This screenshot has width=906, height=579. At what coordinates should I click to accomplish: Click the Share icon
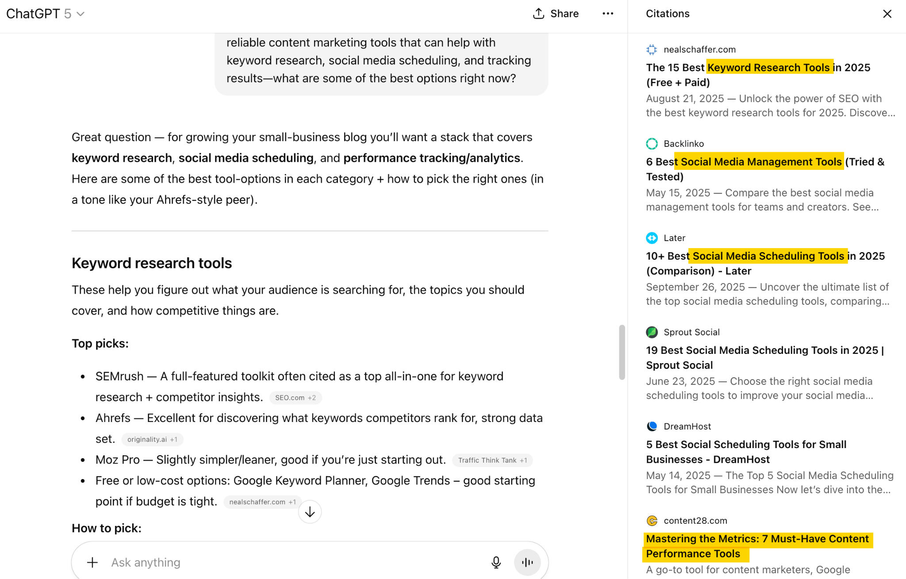tap(538, 13)
